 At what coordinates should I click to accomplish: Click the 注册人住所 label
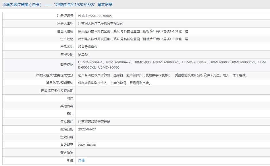point(65,31)
